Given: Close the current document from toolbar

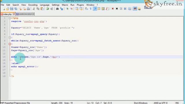Looking at the screenshot, I should pos(20,9).
